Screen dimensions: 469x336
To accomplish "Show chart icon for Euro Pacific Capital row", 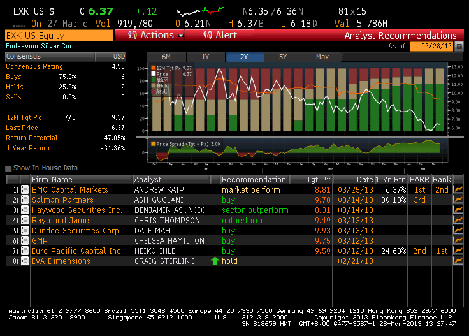I will coord(458,251).
